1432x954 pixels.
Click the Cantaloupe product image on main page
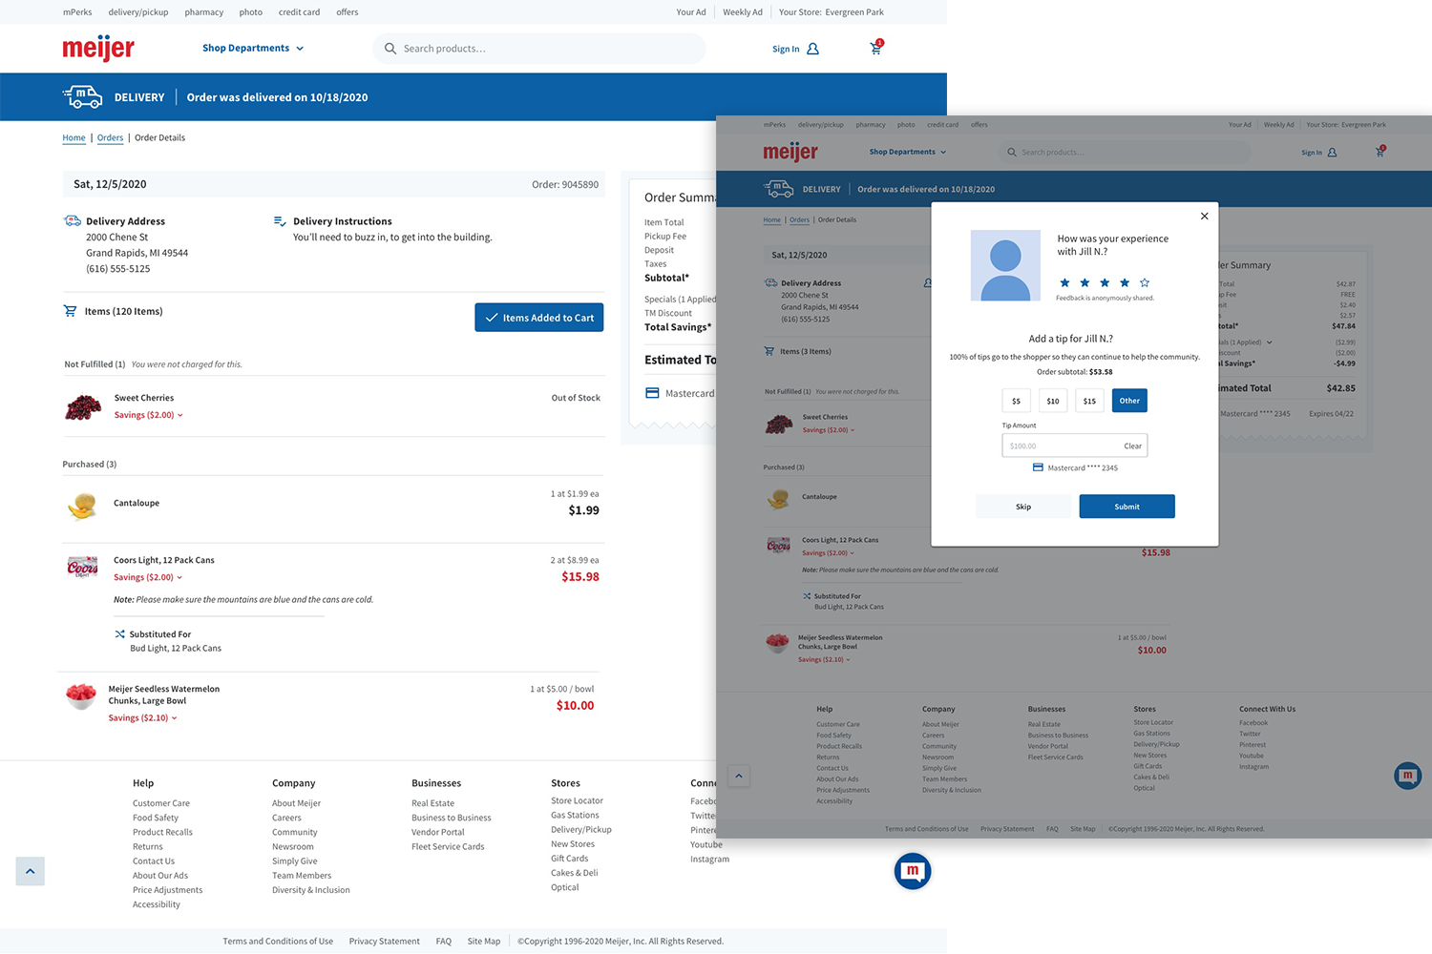click(x=83, y=505)
